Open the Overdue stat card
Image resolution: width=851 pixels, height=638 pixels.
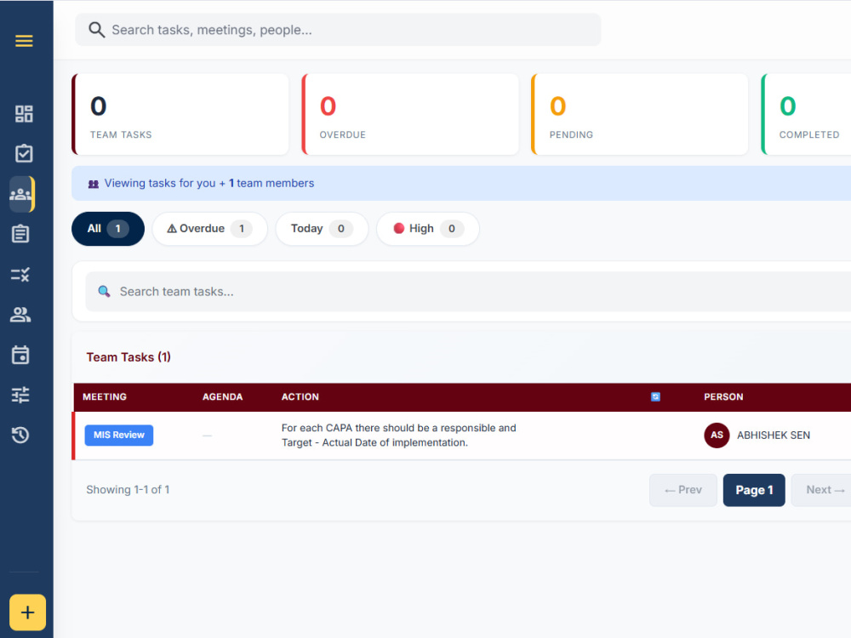point(410,115)
